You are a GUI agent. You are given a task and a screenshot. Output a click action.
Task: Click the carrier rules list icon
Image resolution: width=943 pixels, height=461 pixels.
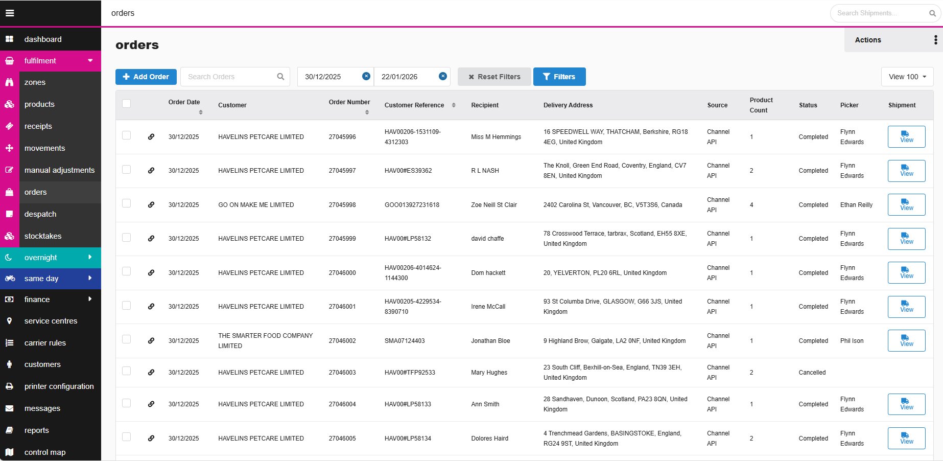[x=9, y=343]
